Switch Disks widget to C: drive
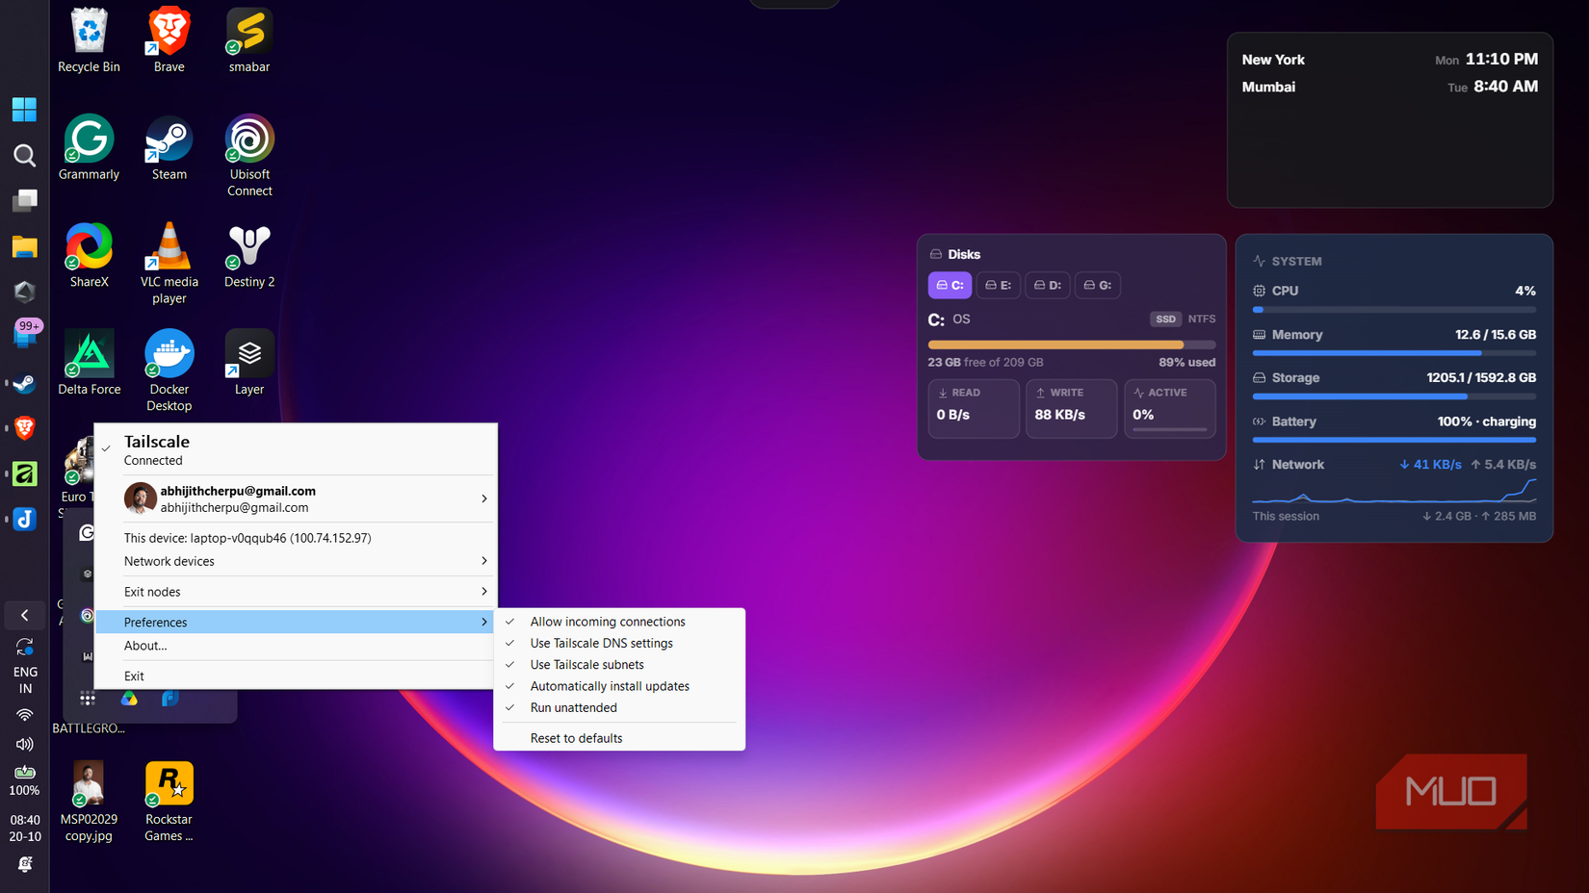 click(950, 285)
